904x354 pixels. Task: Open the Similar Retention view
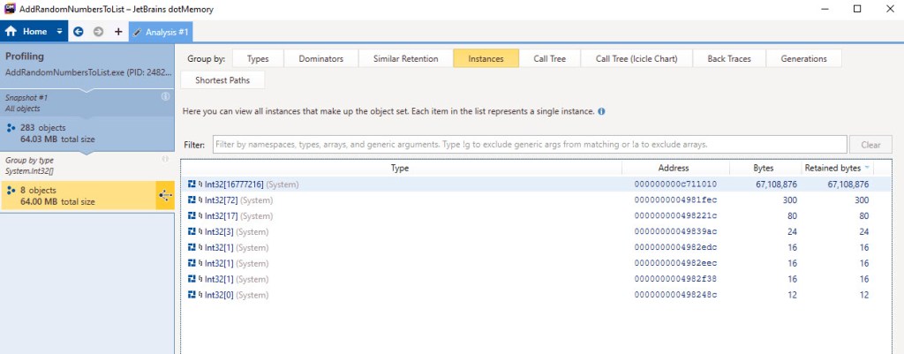(x=405, y=59)
